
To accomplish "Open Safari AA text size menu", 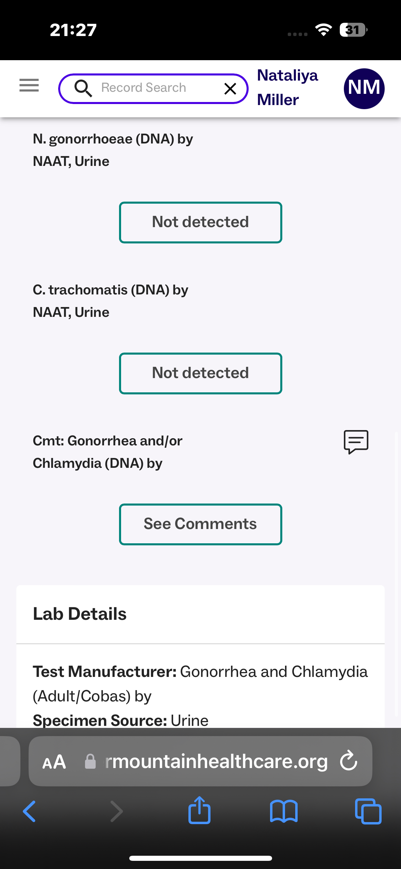I will point(54,762).
